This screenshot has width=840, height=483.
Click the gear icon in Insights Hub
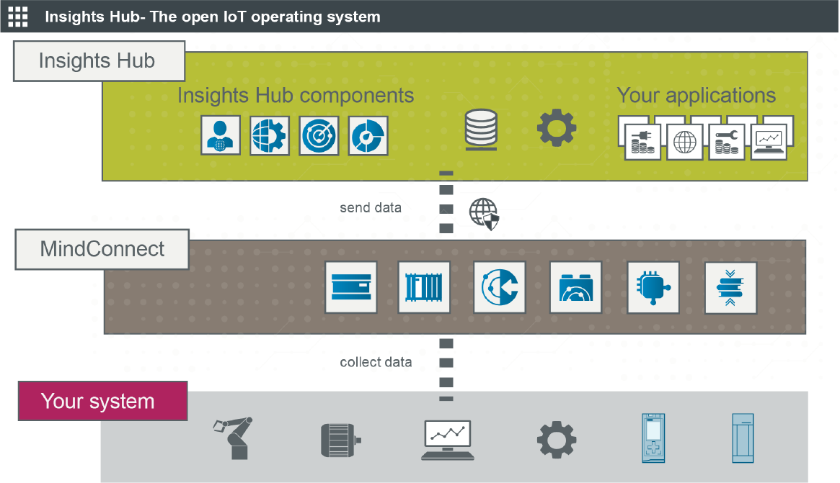(557, 128)
